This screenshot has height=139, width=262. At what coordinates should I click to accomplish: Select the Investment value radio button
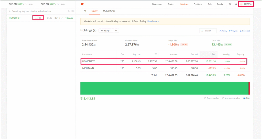coord(223,98)
